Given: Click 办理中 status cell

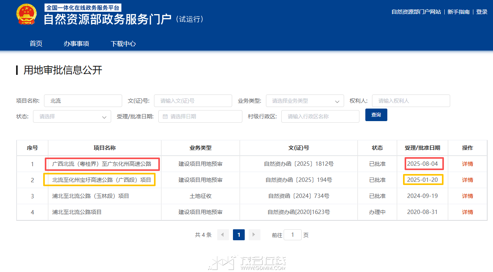Looking at the screenshot, I should 377,212.
